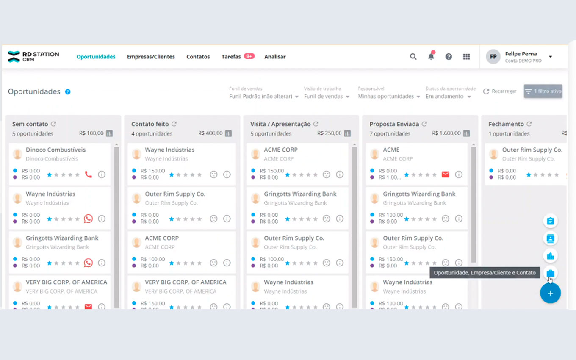Refresh the Fechamento column
This screenshot has width=576, height=360.
pyautogui.click(x=529, y=124)
